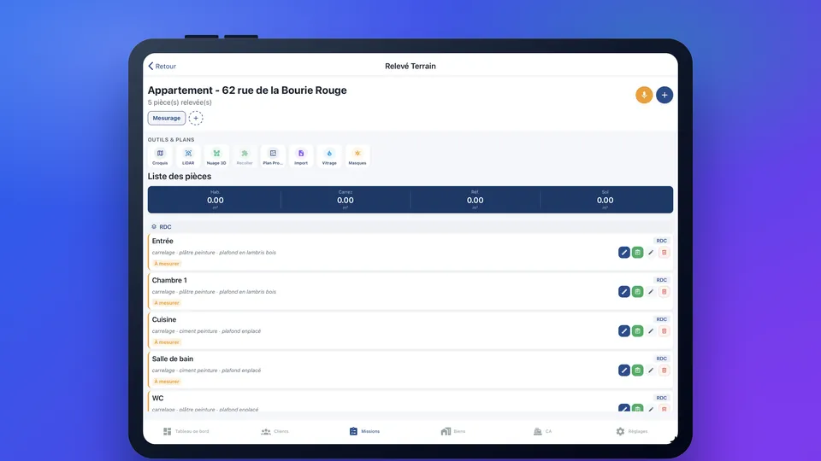Screen dimensions: 821x461
Task: Open the Croquis sketch tool
Action: [x=160, y=156]
